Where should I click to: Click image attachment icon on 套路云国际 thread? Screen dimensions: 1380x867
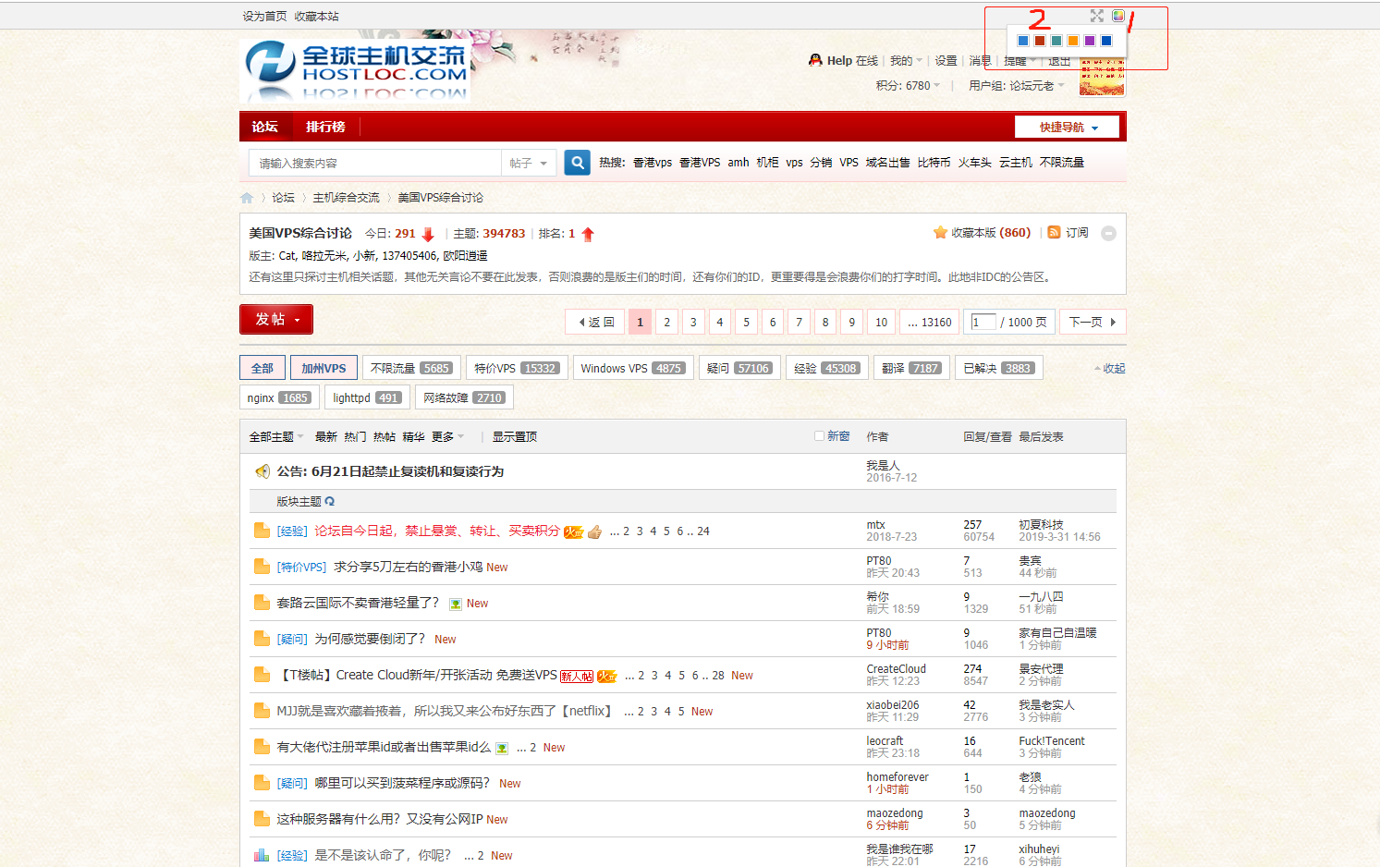[x=456, y=604]
